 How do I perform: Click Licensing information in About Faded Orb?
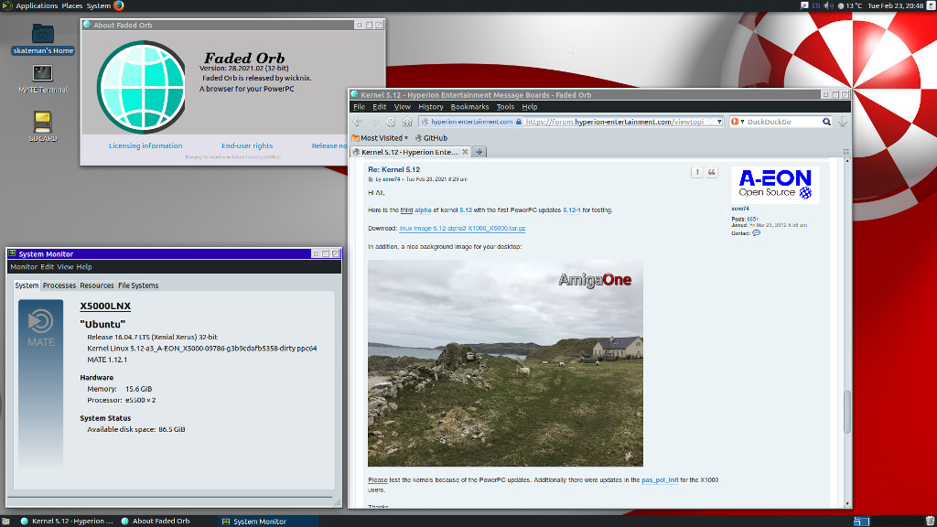tap(145, 145)
